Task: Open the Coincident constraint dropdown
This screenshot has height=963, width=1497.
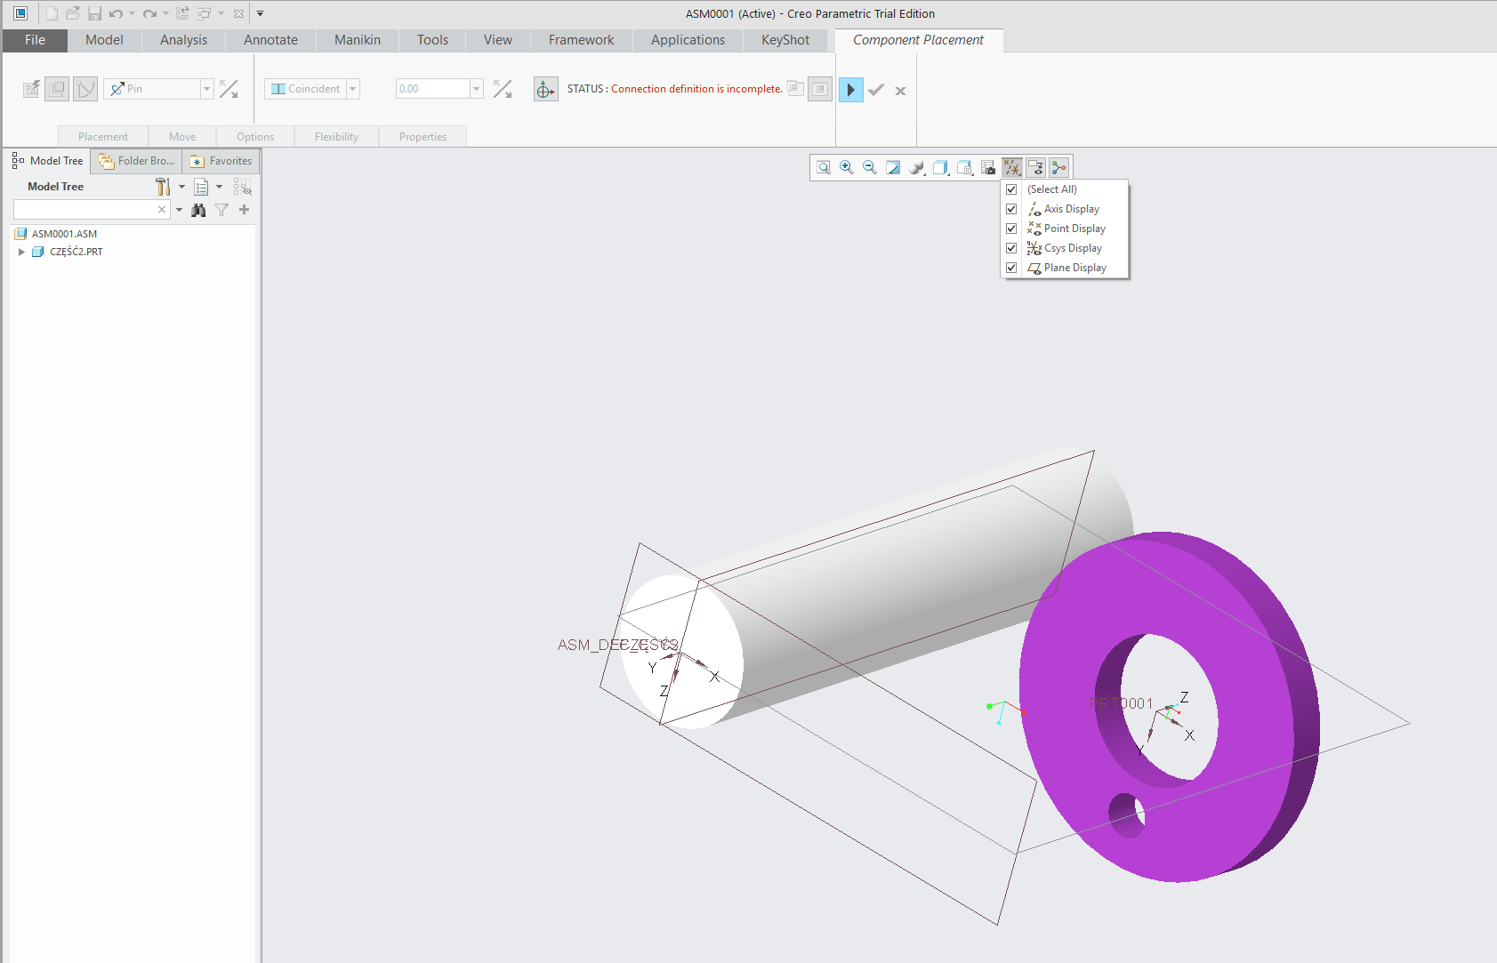Action: tap(353, 88)
